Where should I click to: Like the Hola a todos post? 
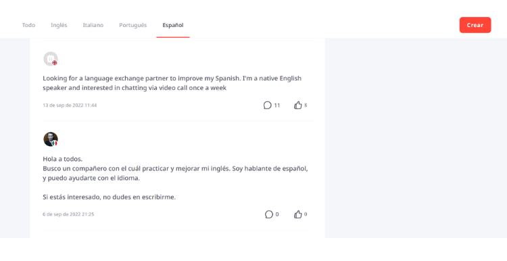[298, 214]
